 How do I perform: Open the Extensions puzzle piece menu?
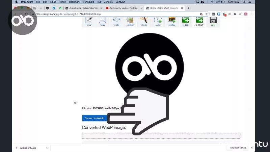pyautogui.click(x=235, y=14)
